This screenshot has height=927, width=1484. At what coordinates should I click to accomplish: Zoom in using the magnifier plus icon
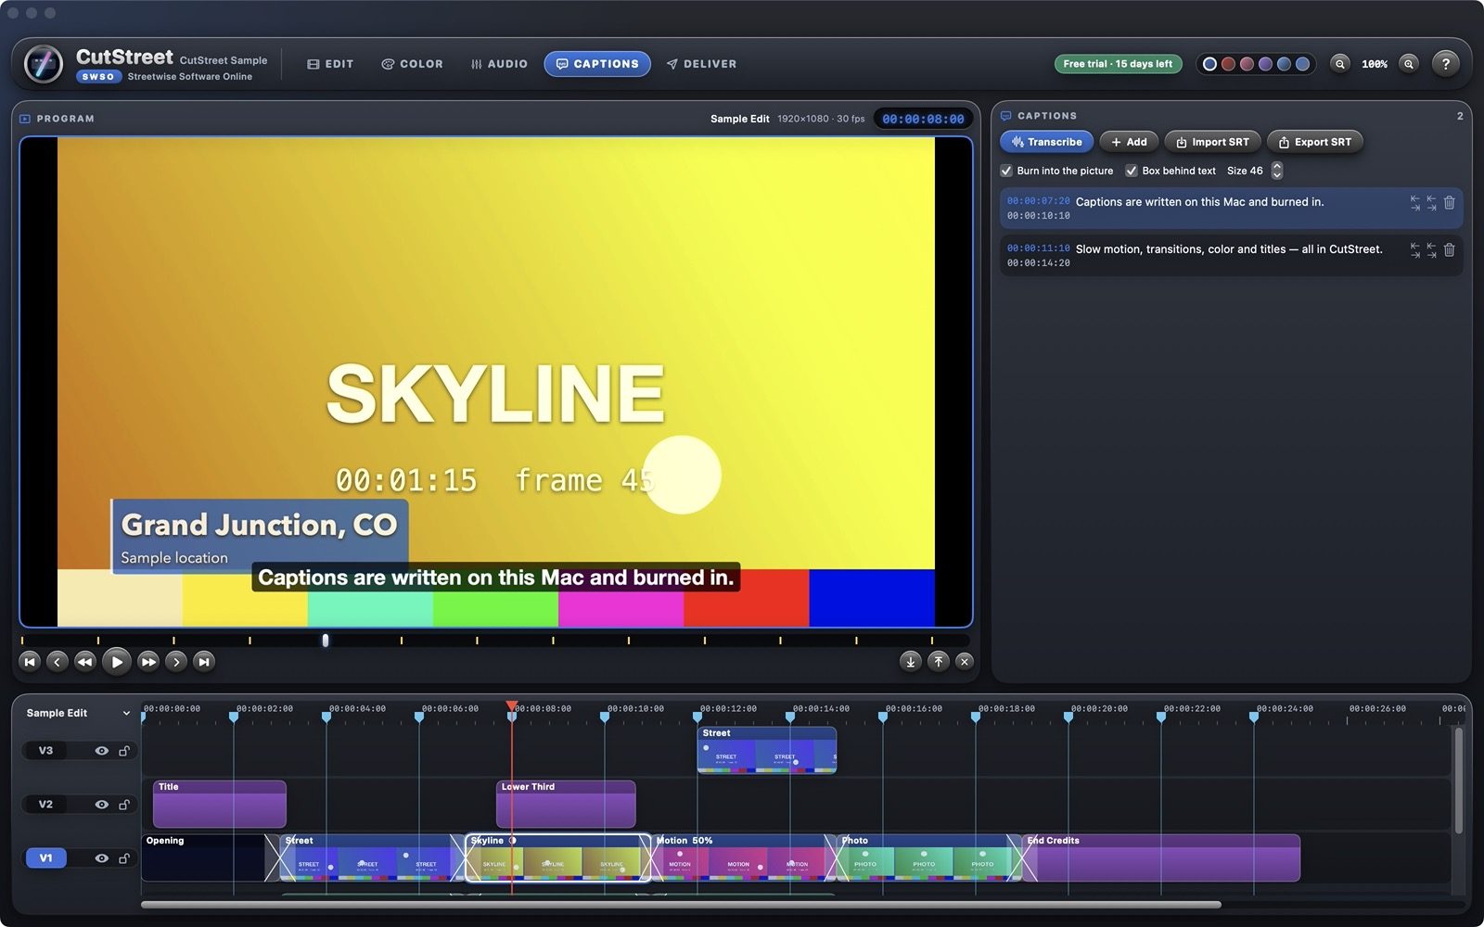pyautogui.click(x=1409, y=64)
